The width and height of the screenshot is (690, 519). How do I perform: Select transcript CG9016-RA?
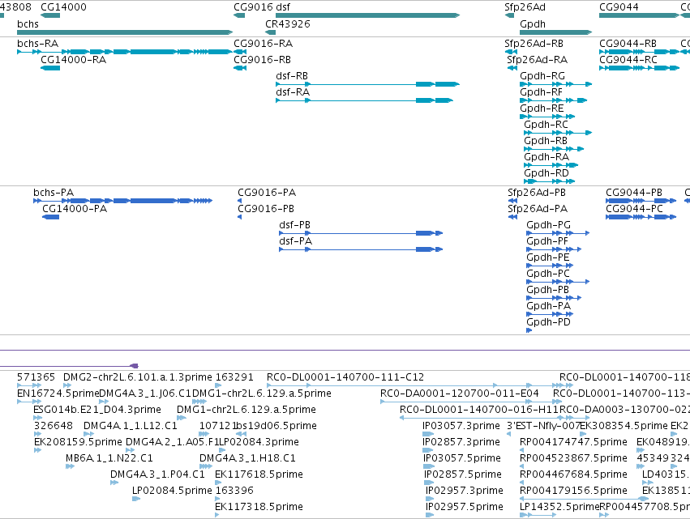[x=240, y=52]
